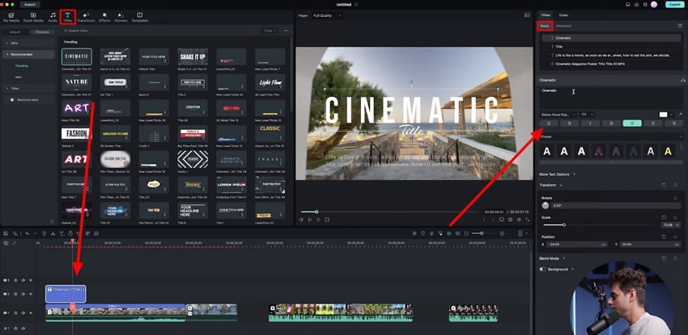
Task: Collapse the Recommended category
Action: 28,54
